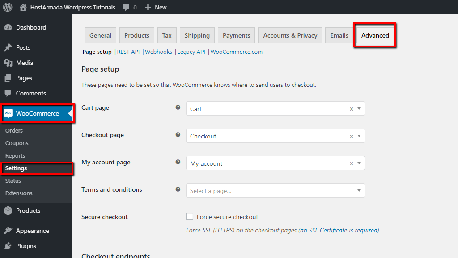Clear the Cart page selection with the x

click(x=351, y=109)
